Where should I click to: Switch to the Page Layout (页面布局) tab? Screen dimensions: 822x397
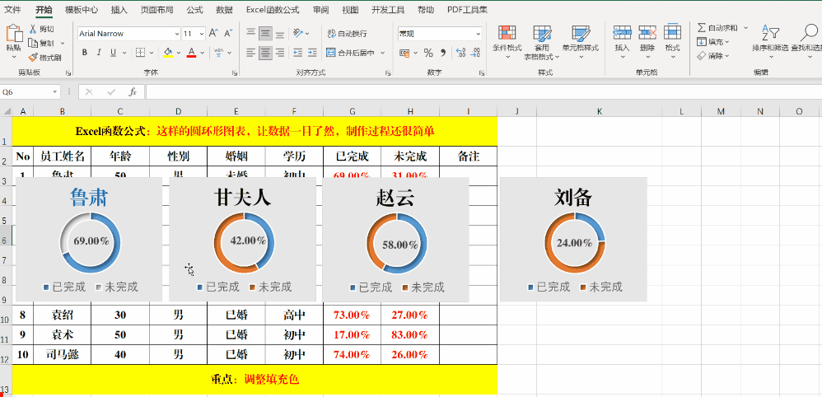(156, 9)
